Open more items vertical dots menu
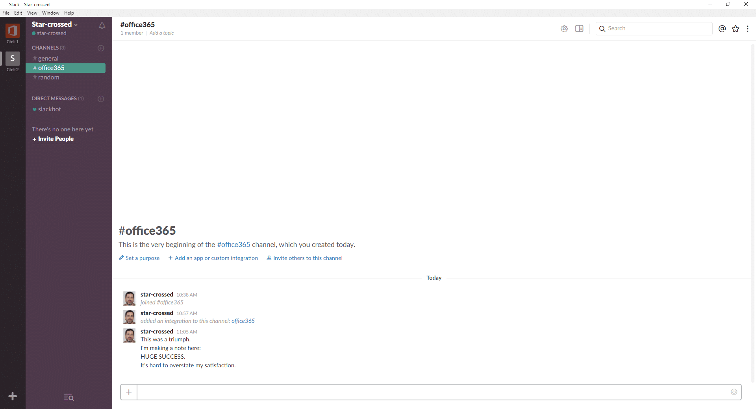 tap(747, 29)
